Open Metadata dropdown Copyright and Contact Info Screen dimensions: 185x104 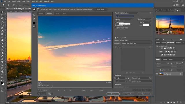pyautogui.click(x=136, y=44)
